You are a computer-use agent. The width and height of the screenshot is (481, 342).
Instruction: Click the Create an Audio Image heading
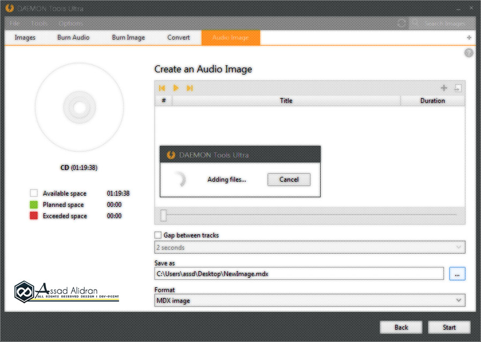tap(203, 69)
